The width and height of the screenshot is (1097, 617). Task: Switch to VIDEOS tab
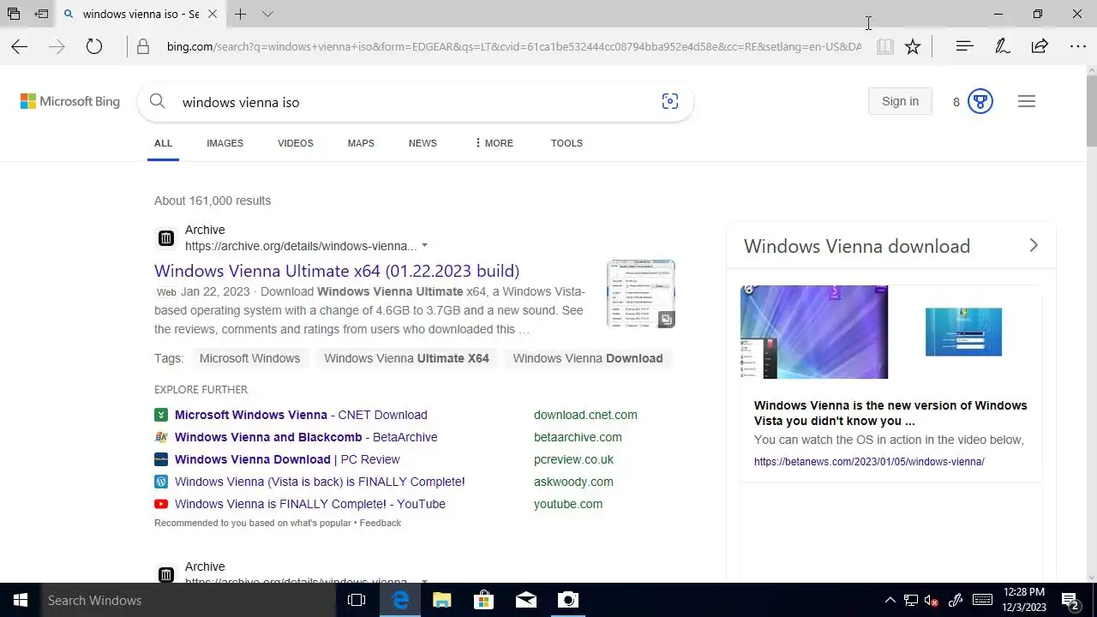point(295,143)
